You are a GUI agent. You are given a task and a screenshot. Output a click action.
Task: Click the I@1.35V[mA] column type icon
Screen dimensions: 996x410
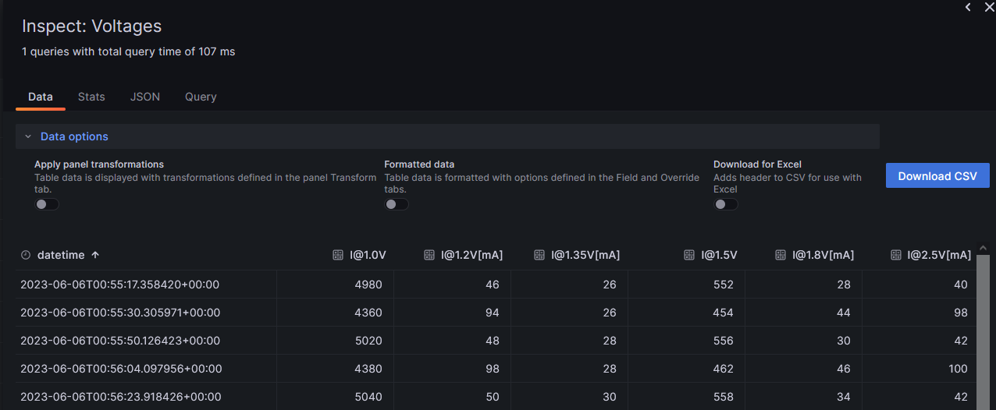coord(539,255)
